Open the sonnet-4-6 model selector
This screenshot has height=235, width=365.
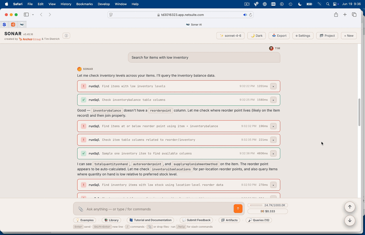point(230,36)
